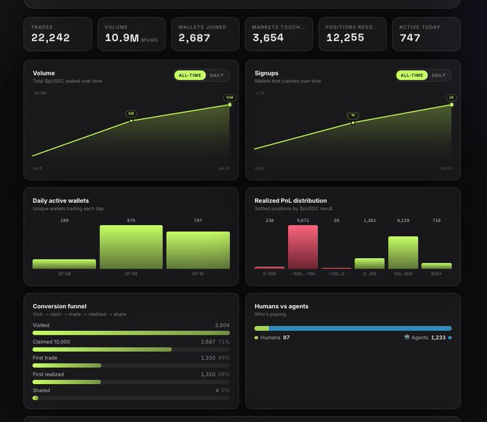Viewport: 487px width, 422px height.
Task: Click the -100..0 PnL bar with 38
Action: (337, 268)
